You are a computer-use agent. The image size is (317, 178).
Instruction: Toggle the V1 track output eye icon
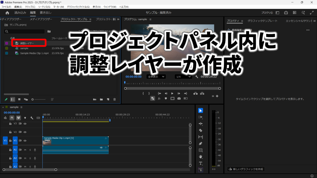point(25,141)
